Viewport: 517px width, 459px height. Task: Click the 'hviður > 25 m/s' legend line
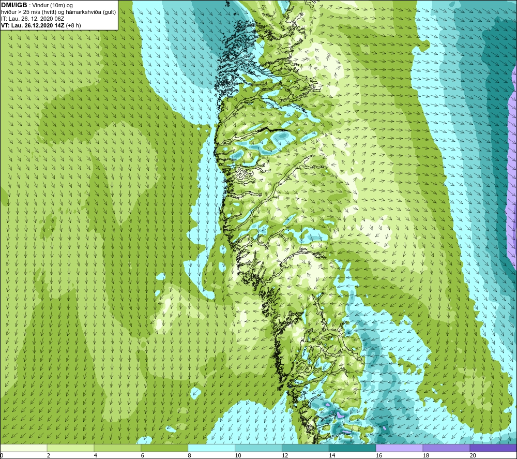click(58, 12)
